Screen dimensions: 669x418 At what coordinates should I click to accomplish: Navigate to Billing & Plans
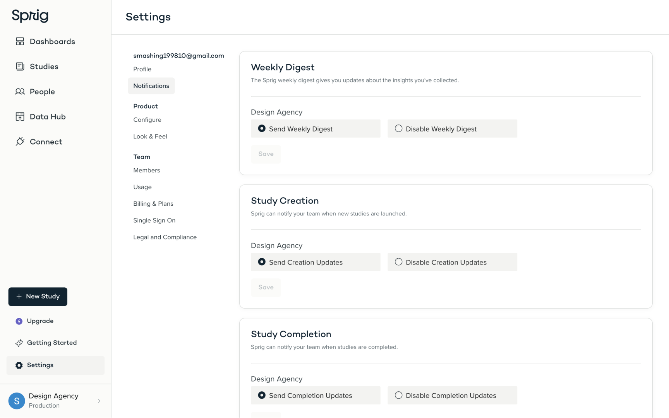(153, 204)
